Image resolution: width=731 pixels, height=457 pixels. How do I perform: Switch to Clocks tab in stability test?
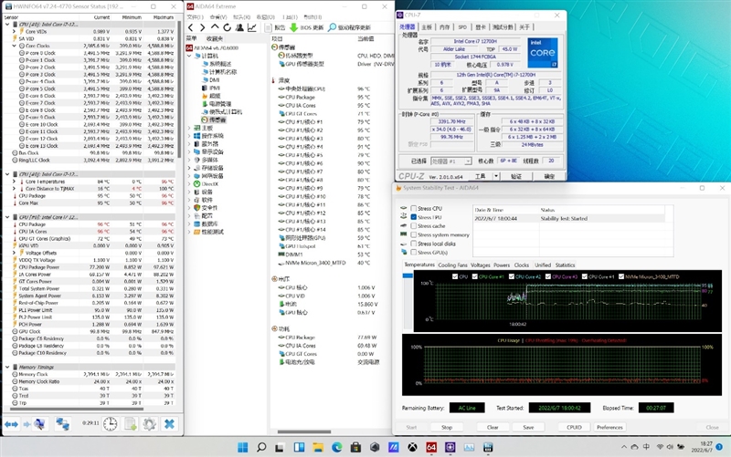coord(521,265)
